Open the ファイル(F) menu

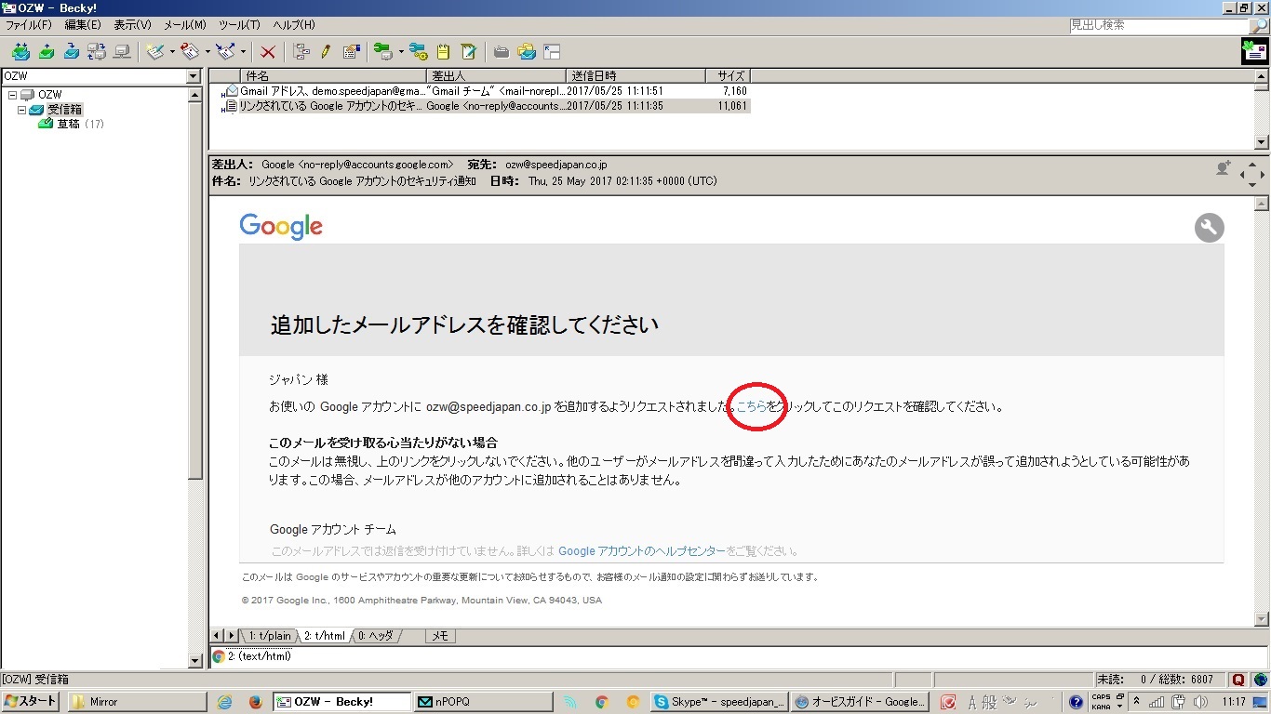coord(29,25)
